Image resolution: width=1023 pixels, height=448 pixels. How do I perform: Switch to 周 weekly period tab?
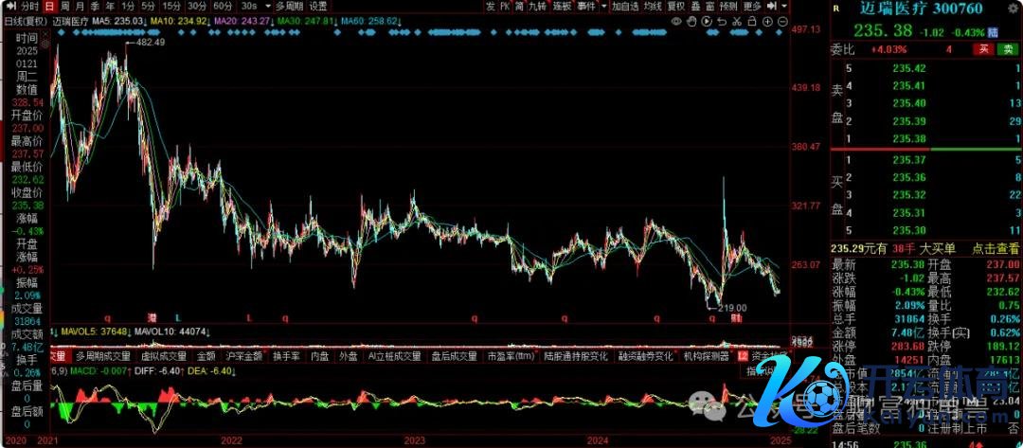point(64,6)
